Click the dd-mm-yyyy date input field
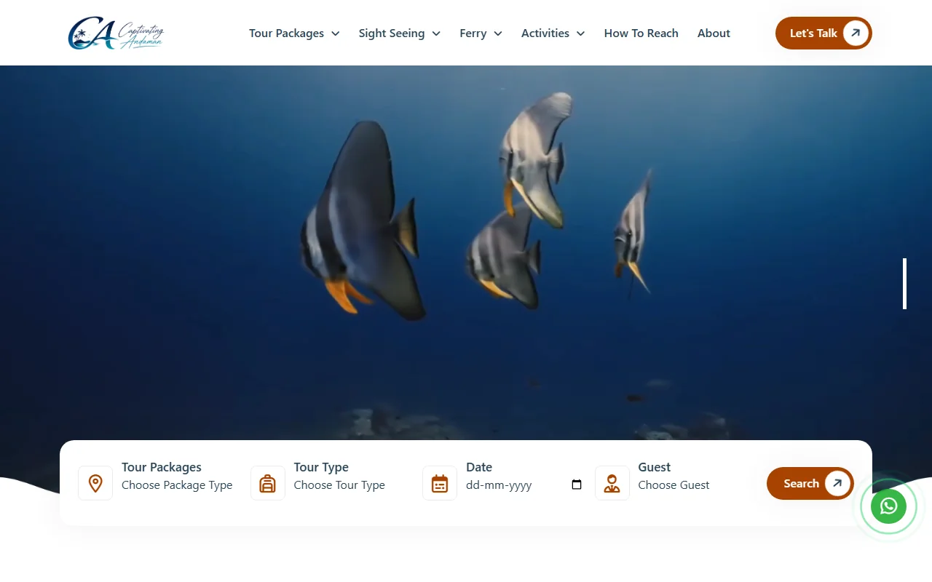 point(524,485)
